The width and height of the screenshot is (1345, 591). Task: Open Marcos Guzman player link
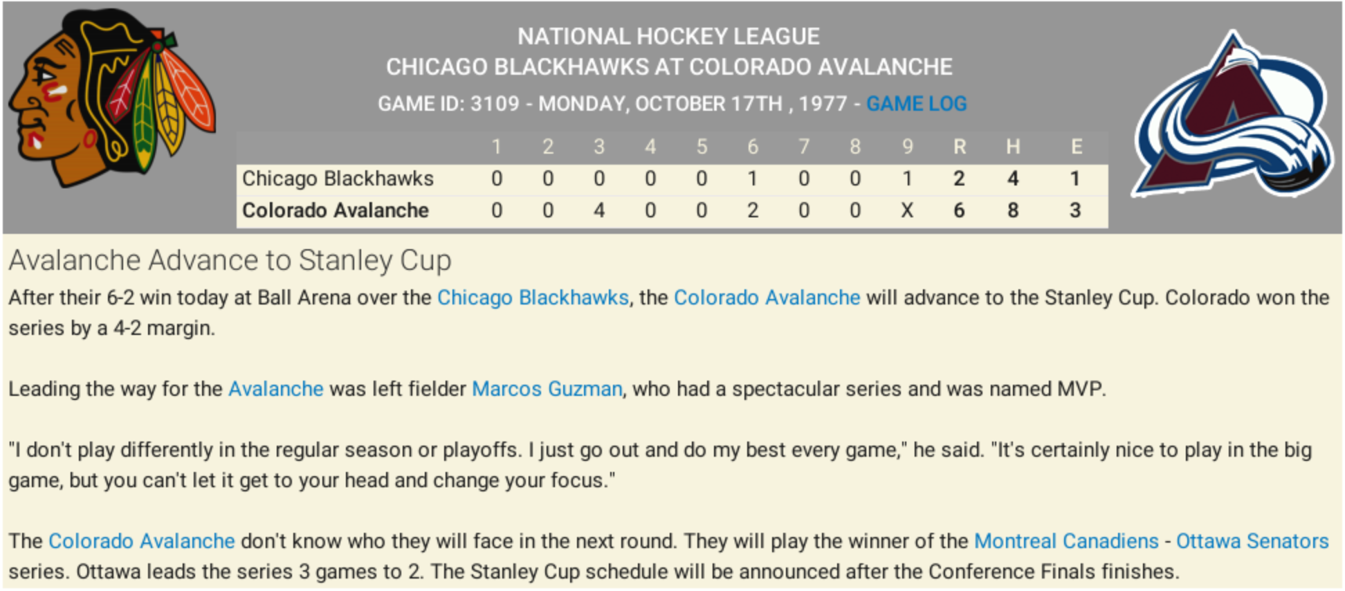[x=547, y=389]
